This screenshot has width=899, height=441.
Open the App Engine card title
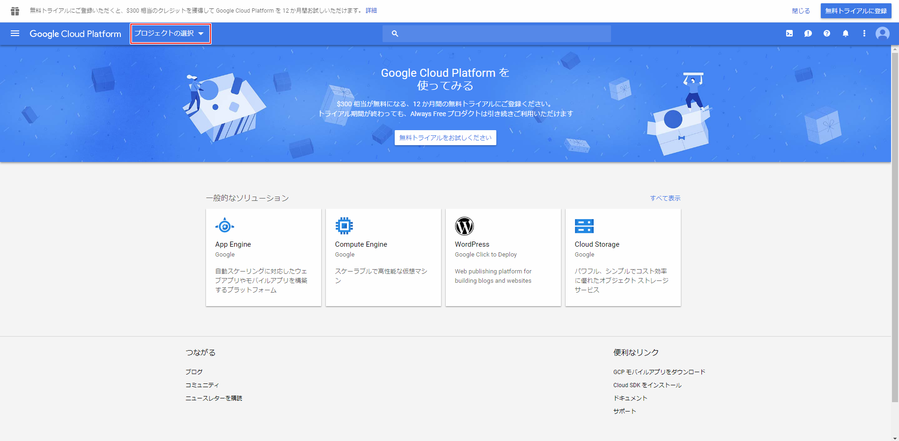pyautogui.click(x=233, y=244)
